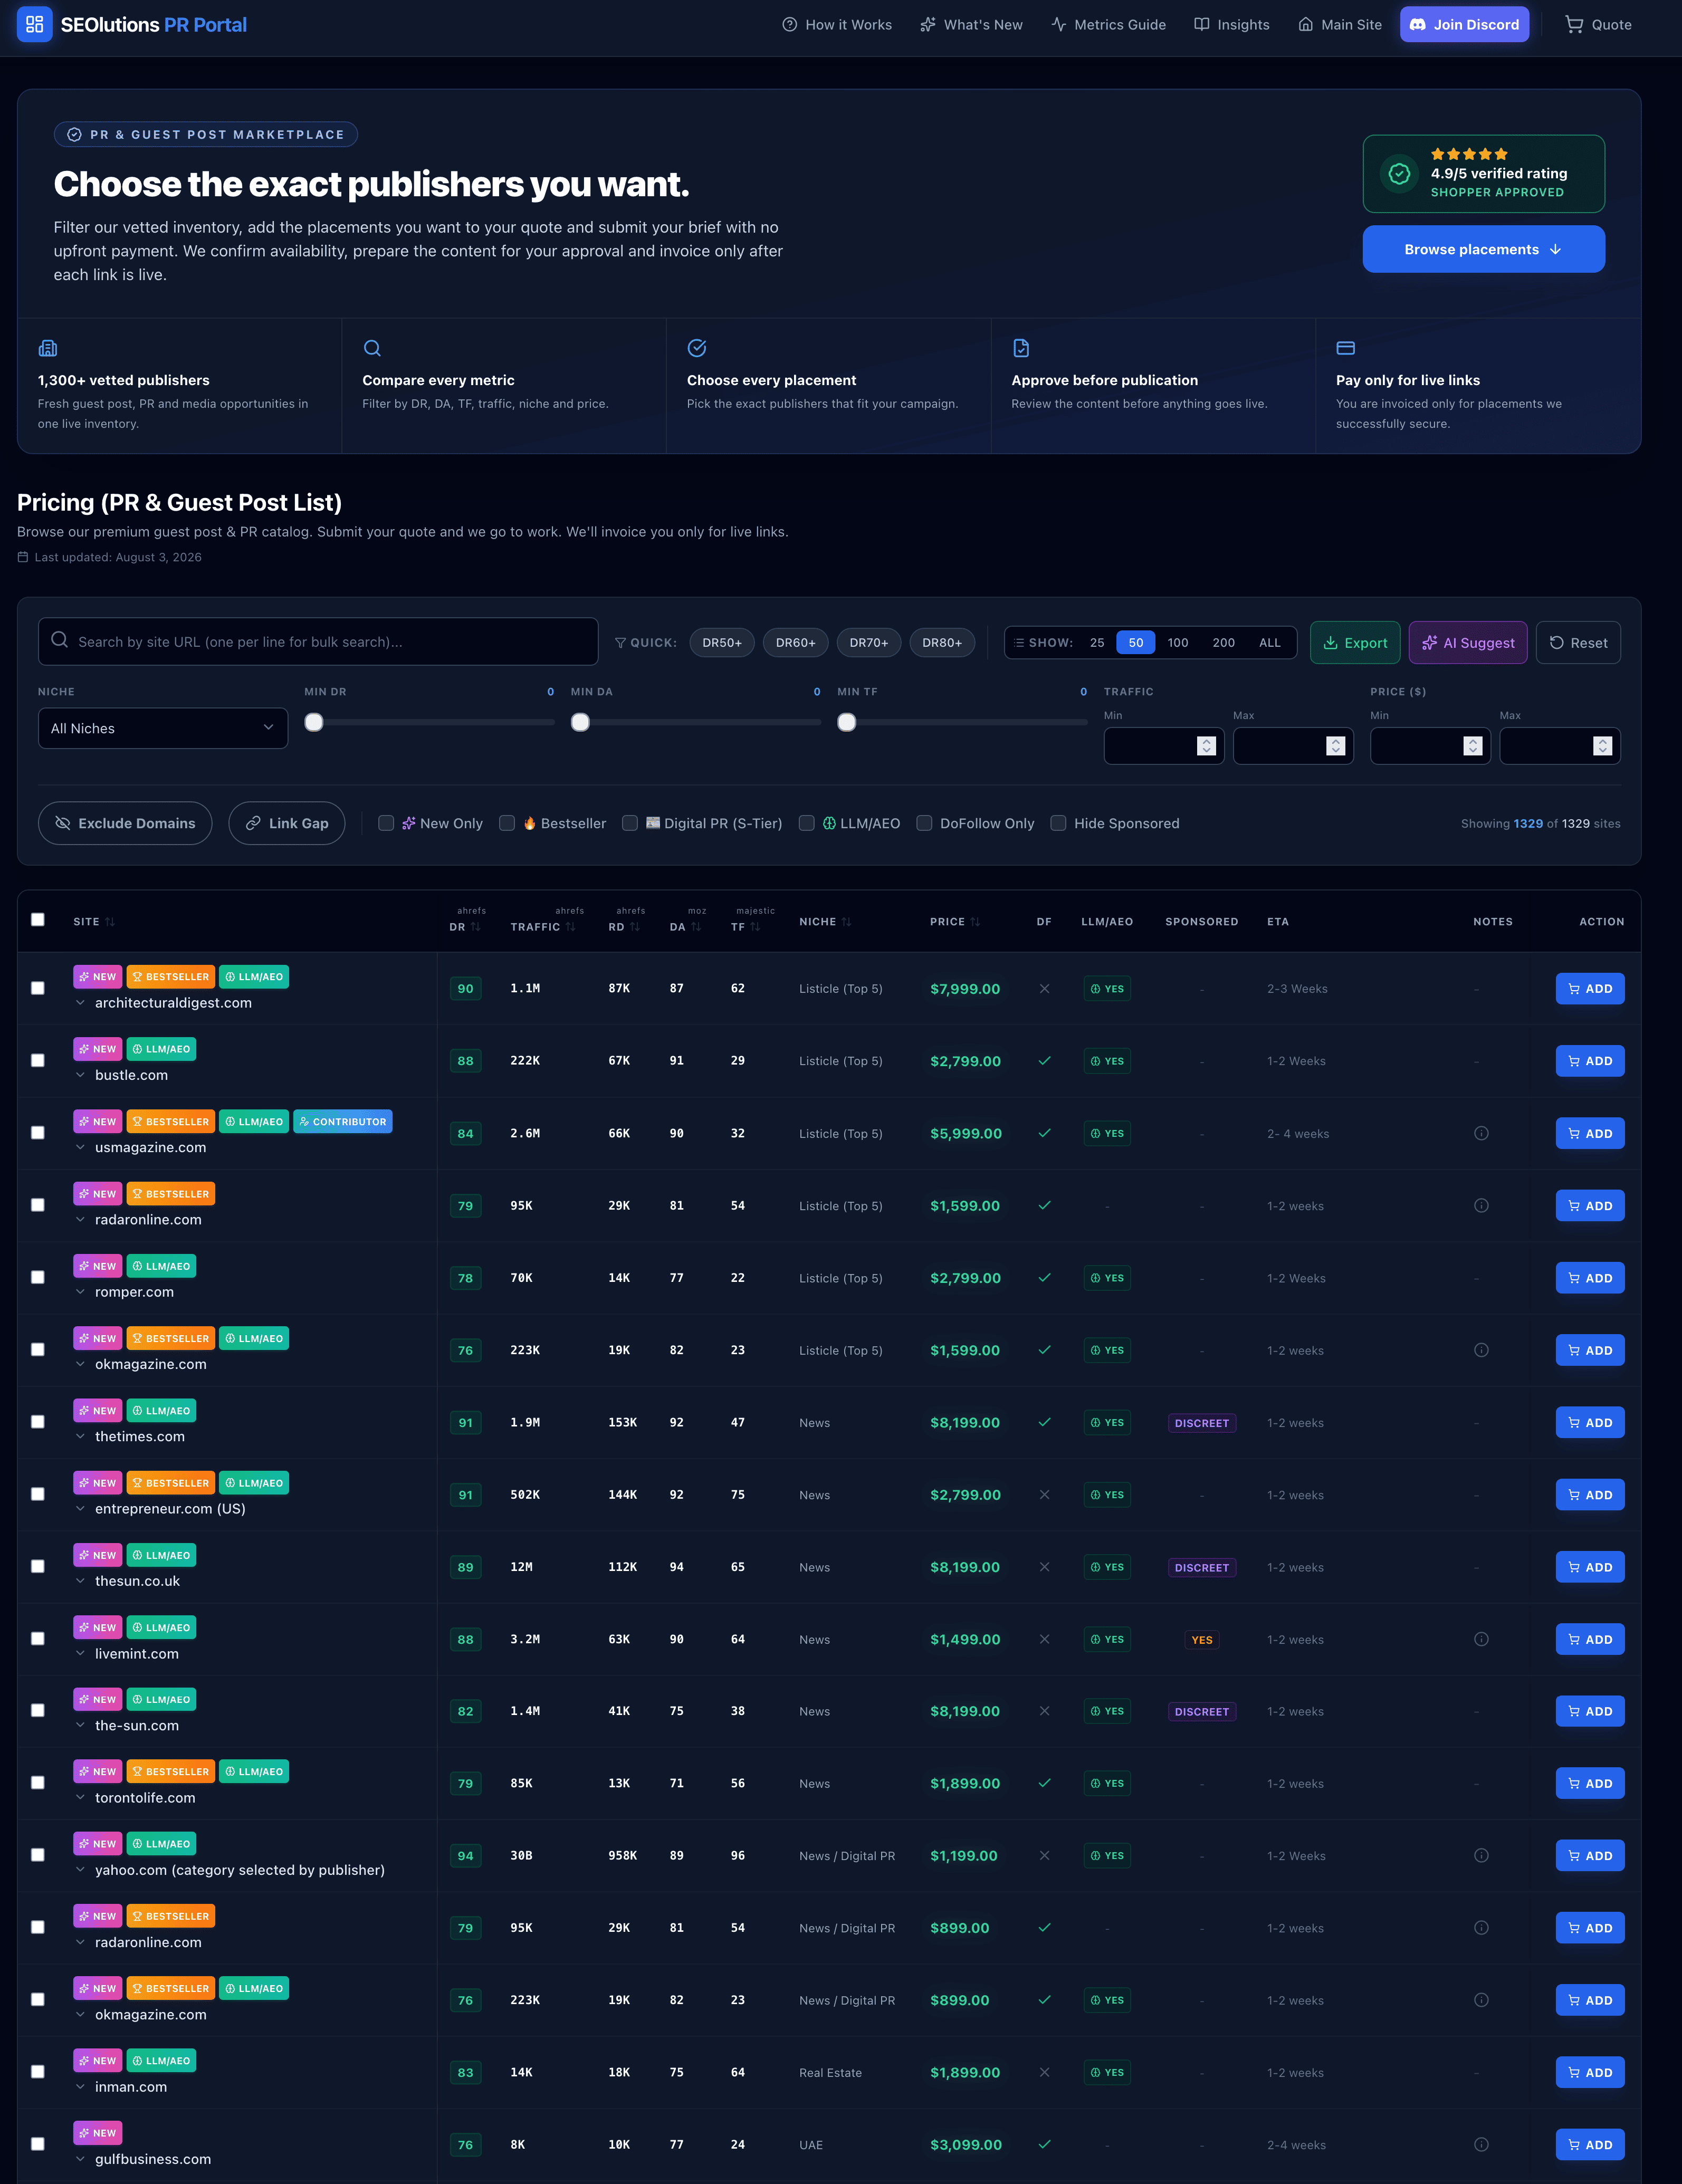
Task: Navigate to Insights
Action: pos(1232,25)
